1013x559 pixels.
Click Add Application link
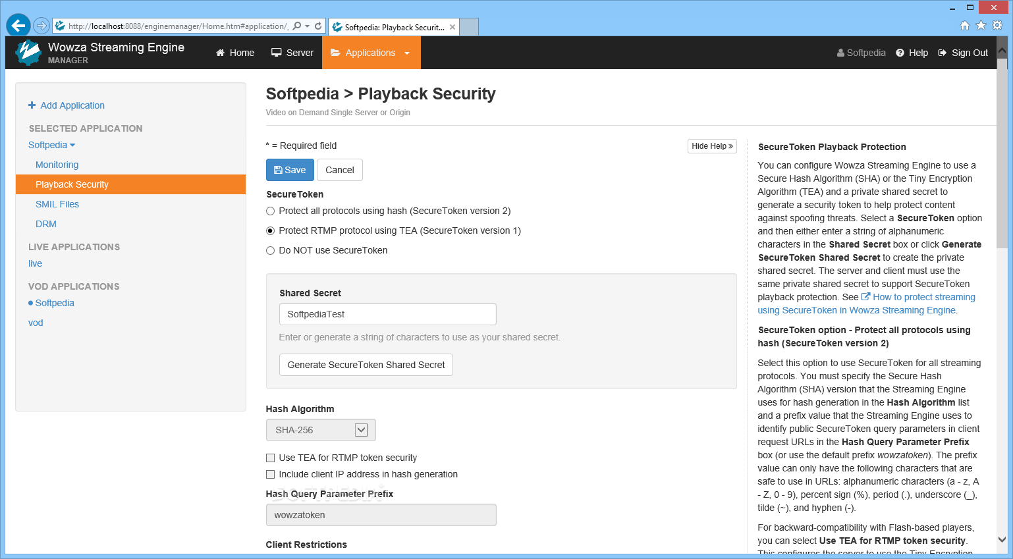point(67,105)
